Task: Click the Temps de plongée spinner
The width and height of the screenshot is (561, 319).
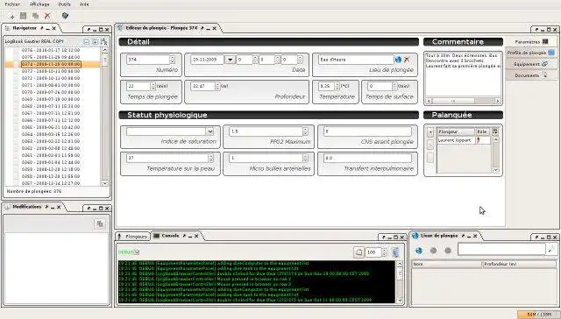Action: pos(153,86)
